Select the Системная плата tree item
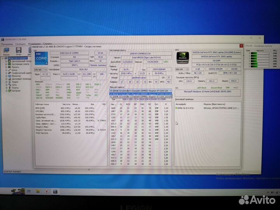 point(20,64)
